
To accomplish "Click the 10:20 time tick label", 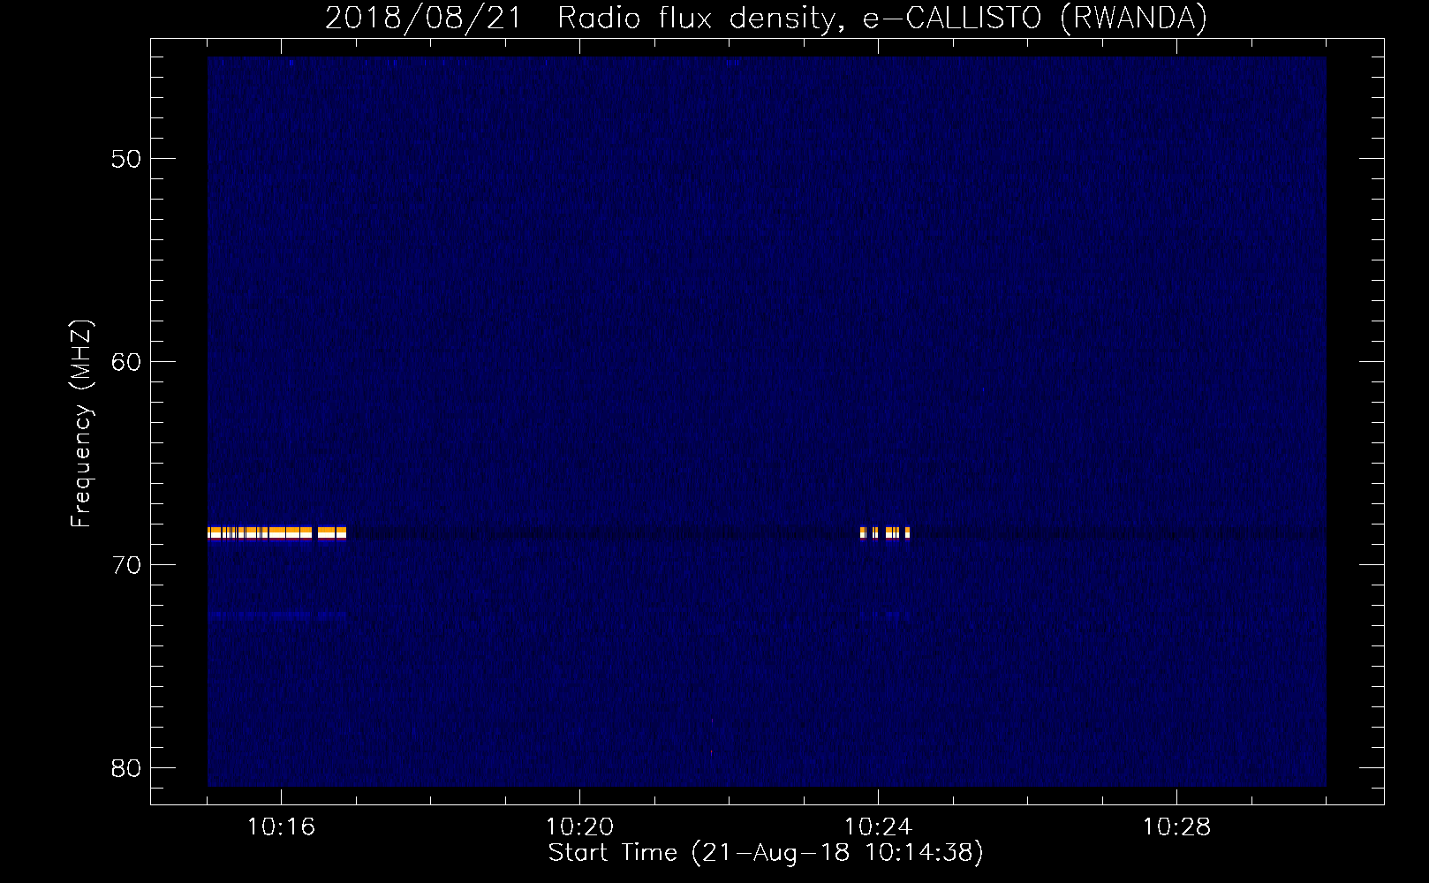I will coord(579,827).
